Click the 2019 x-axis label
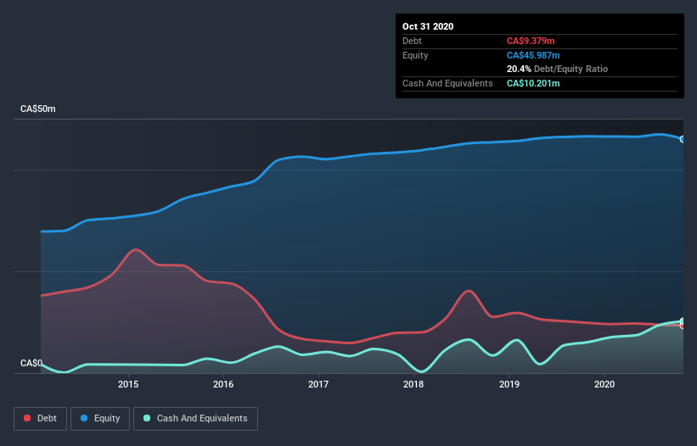This screenshot has height=446, width=697. click(509, 384)
